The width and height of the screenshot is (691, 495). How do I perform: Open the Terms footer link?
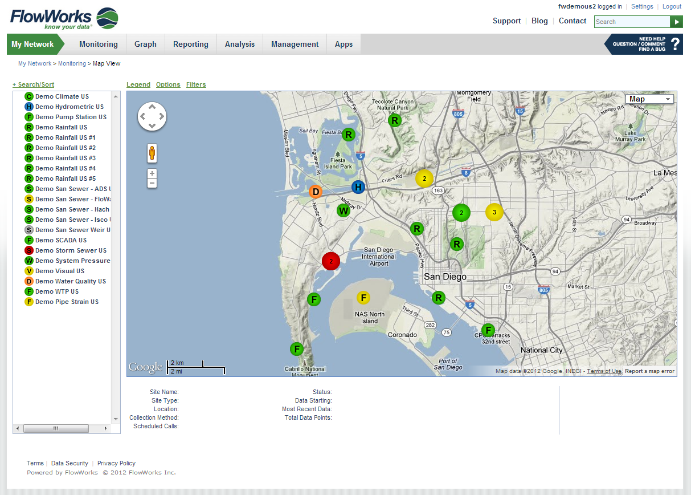click(35, 463)
